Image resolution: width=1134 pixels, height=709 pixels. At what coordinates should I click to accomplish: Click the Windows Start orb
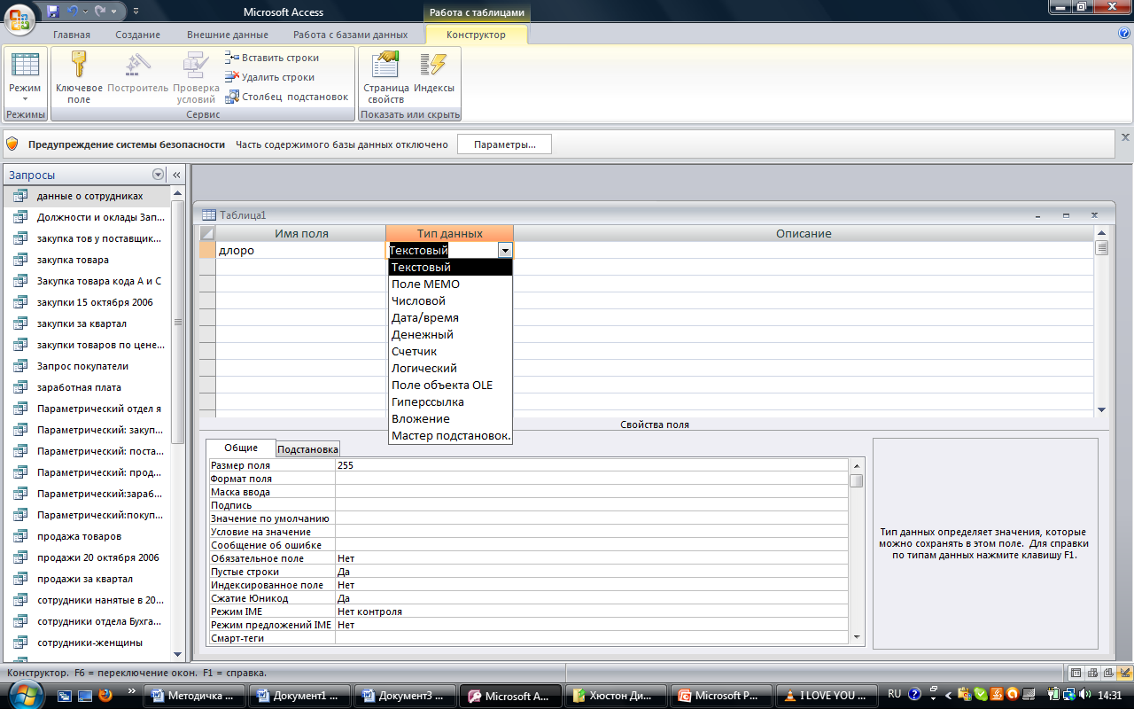click(x=24, y=694)
